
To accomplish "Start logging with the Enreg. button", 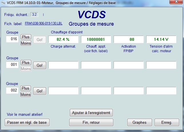I will point(167,122).
